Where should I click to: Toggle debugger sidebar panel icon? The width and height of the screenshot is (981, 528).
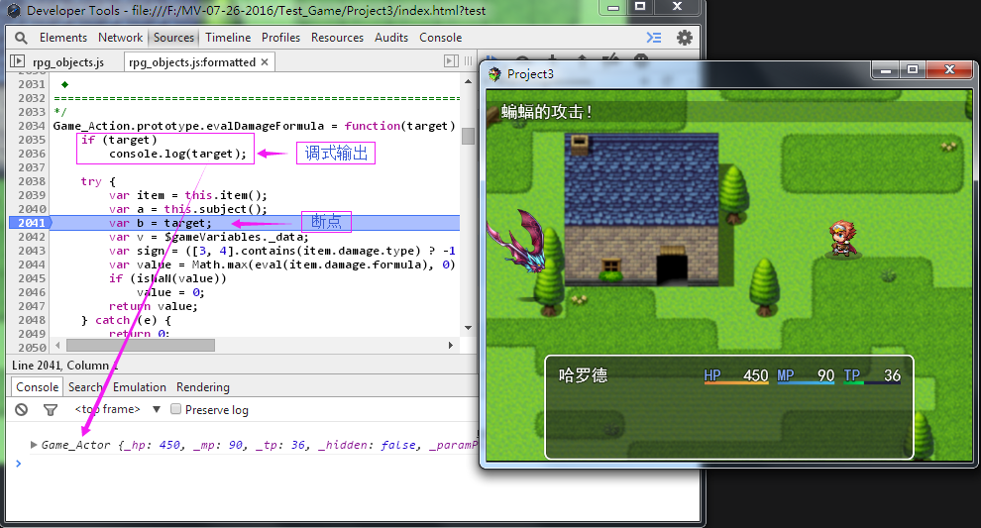[x=451, y=60]
